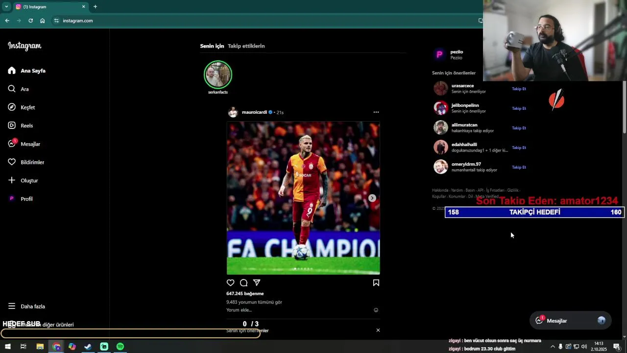
Task: Open jelibonpelinn suggested profile
Action: pyautogui.click(x=465, y=105)
